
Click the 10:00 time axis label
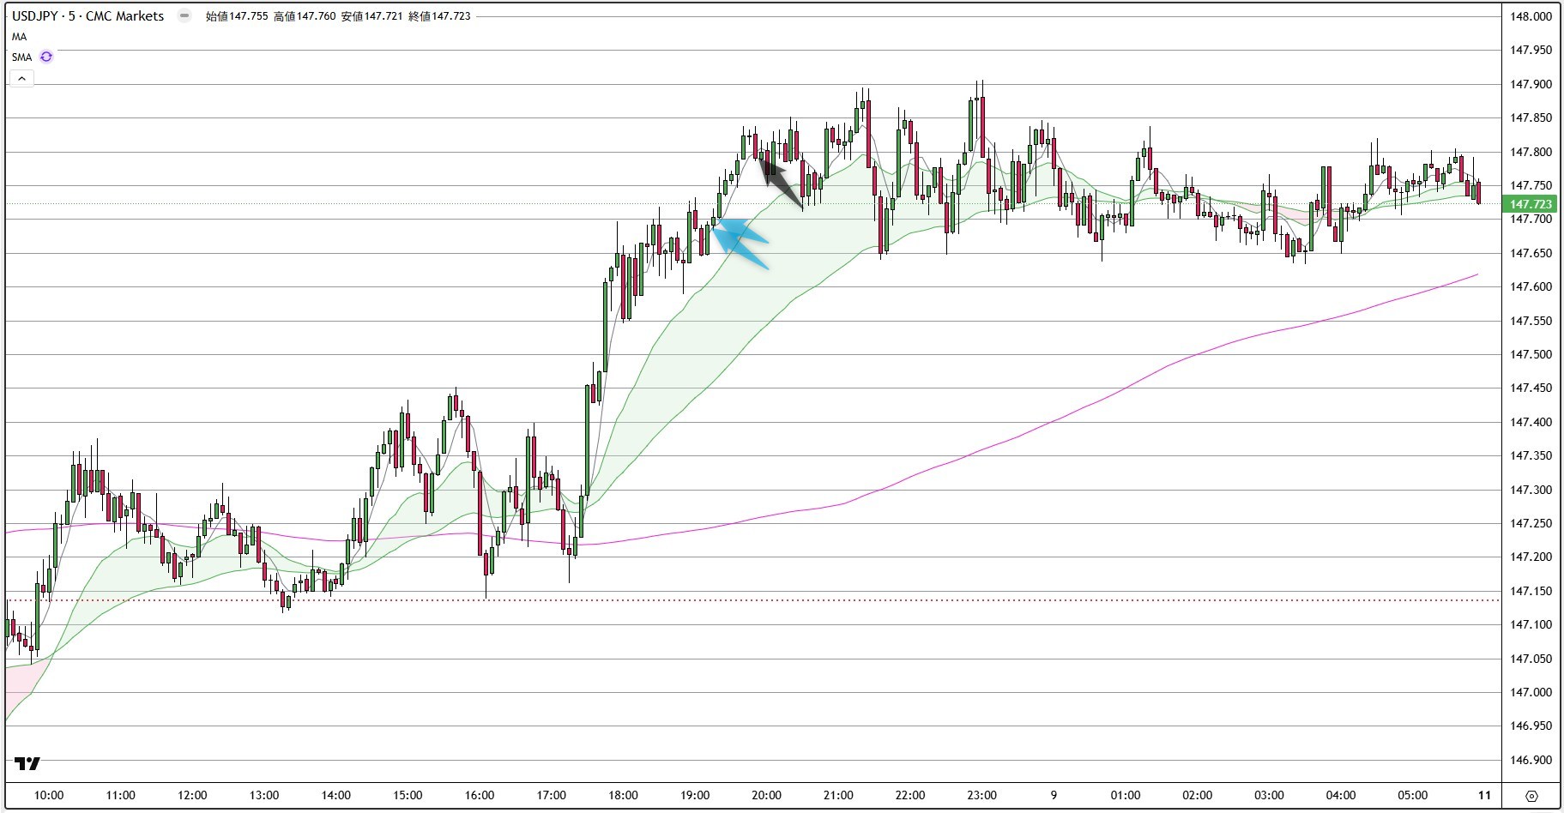[x=49, y=795]
